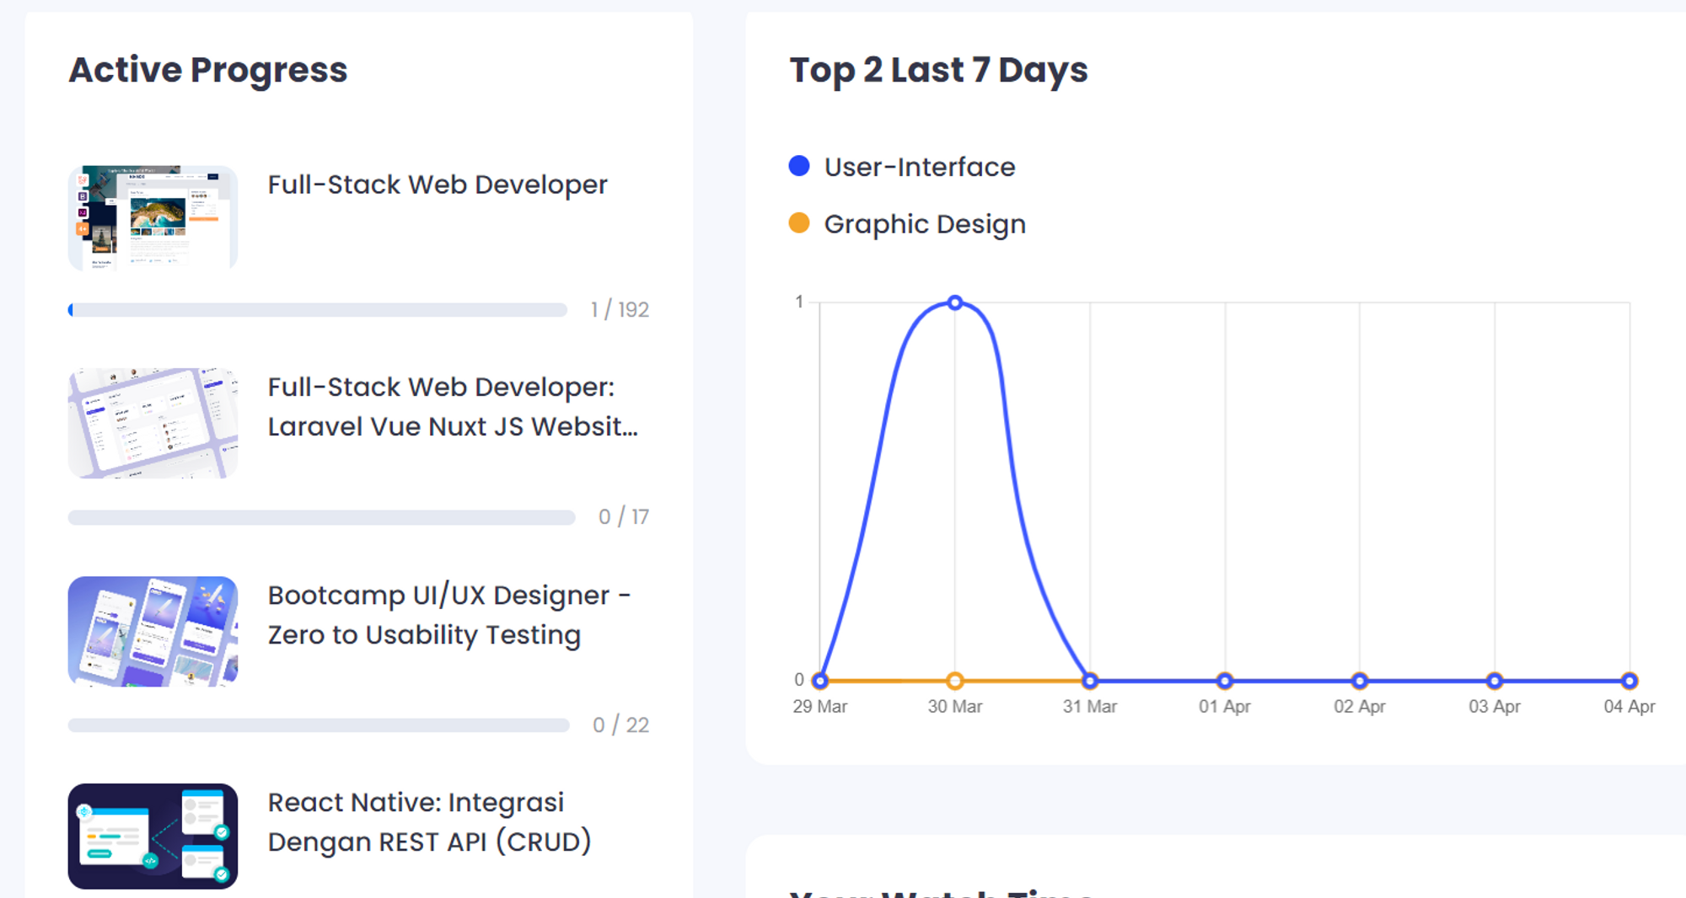This screenshot has width=1686, height=898.
Task: Click the progress bar showing 0 / 22
Action: (319, 725)
